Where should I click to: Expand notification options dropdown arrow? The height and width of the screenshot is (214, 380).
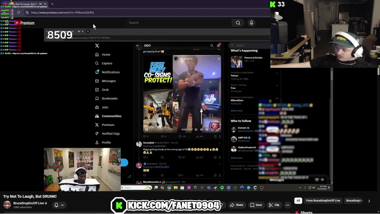pyautogui.click(x=62, y=205)
